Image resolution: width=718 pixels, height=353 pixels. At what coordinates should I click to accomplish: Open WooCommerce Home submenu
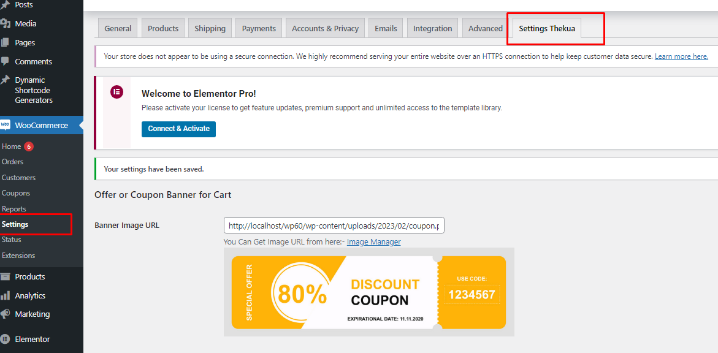tap(12, 146)
